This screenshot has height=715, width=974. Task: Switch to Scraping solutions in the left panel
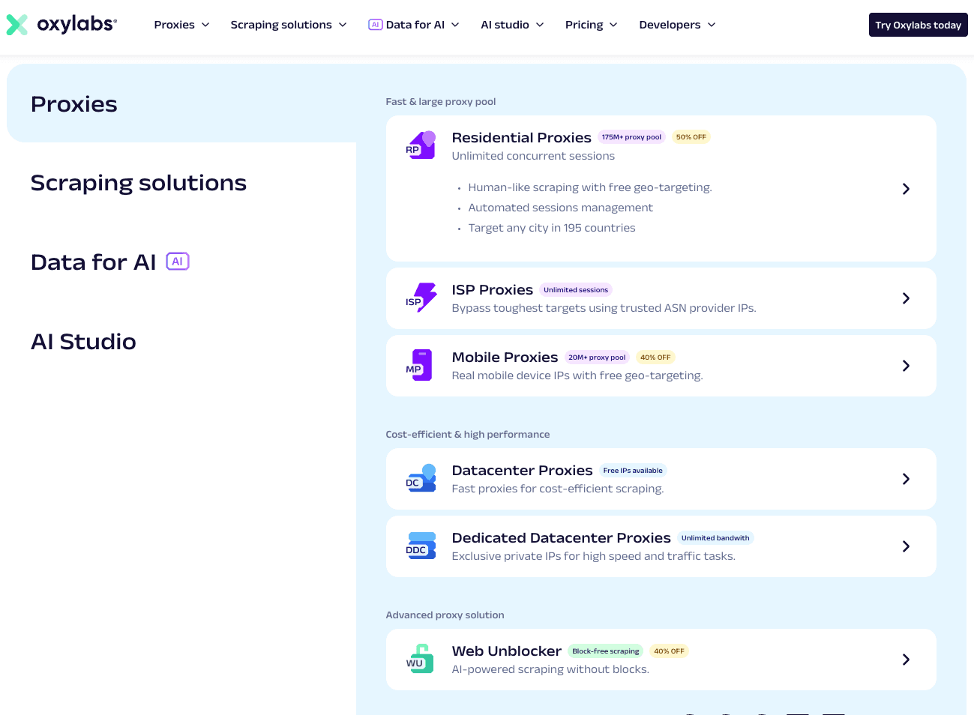(x=138, y=182)
